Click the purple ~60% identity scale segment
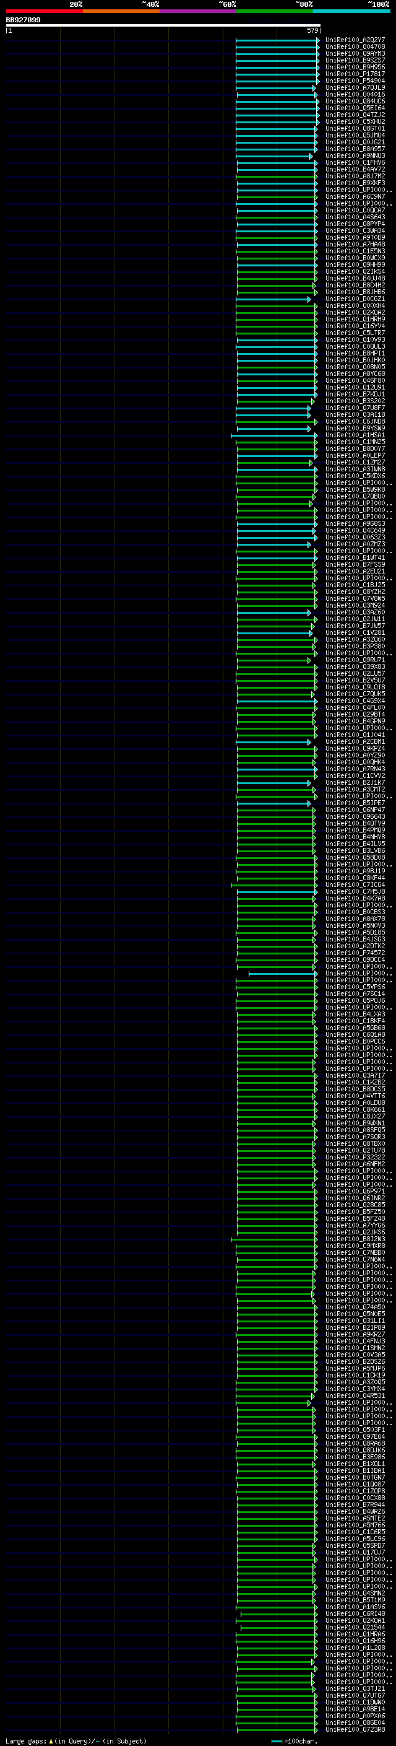 pos(199,11)
